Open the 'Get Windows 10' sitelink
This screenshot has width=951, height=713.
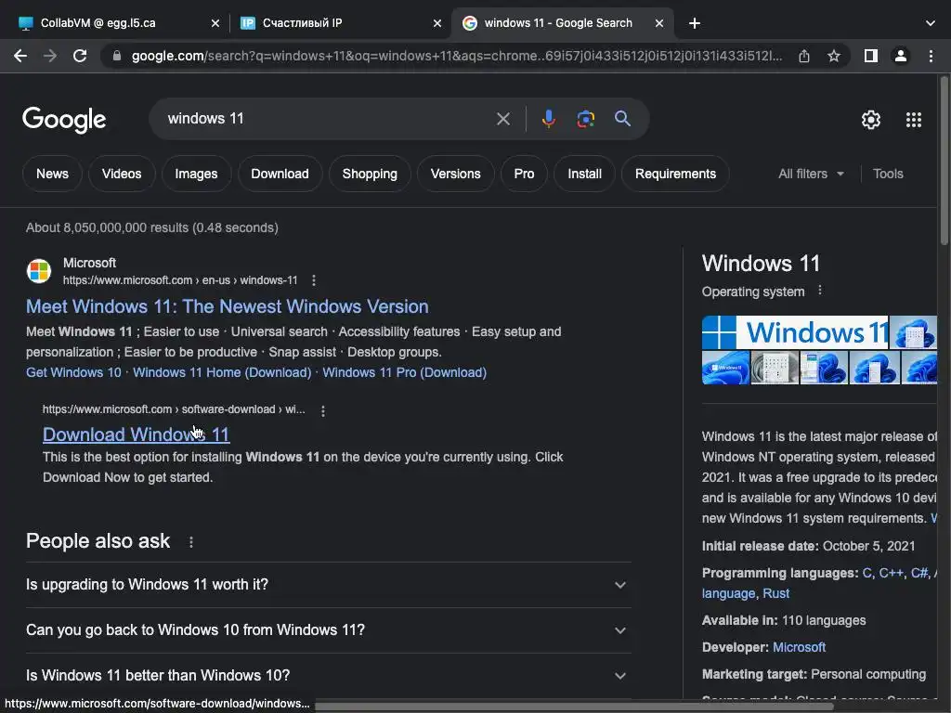click(73, 372)
